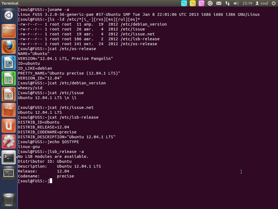Open LibreOffice Calc spreadsheet icon
278x209 pixels.
tap(9, 78)
